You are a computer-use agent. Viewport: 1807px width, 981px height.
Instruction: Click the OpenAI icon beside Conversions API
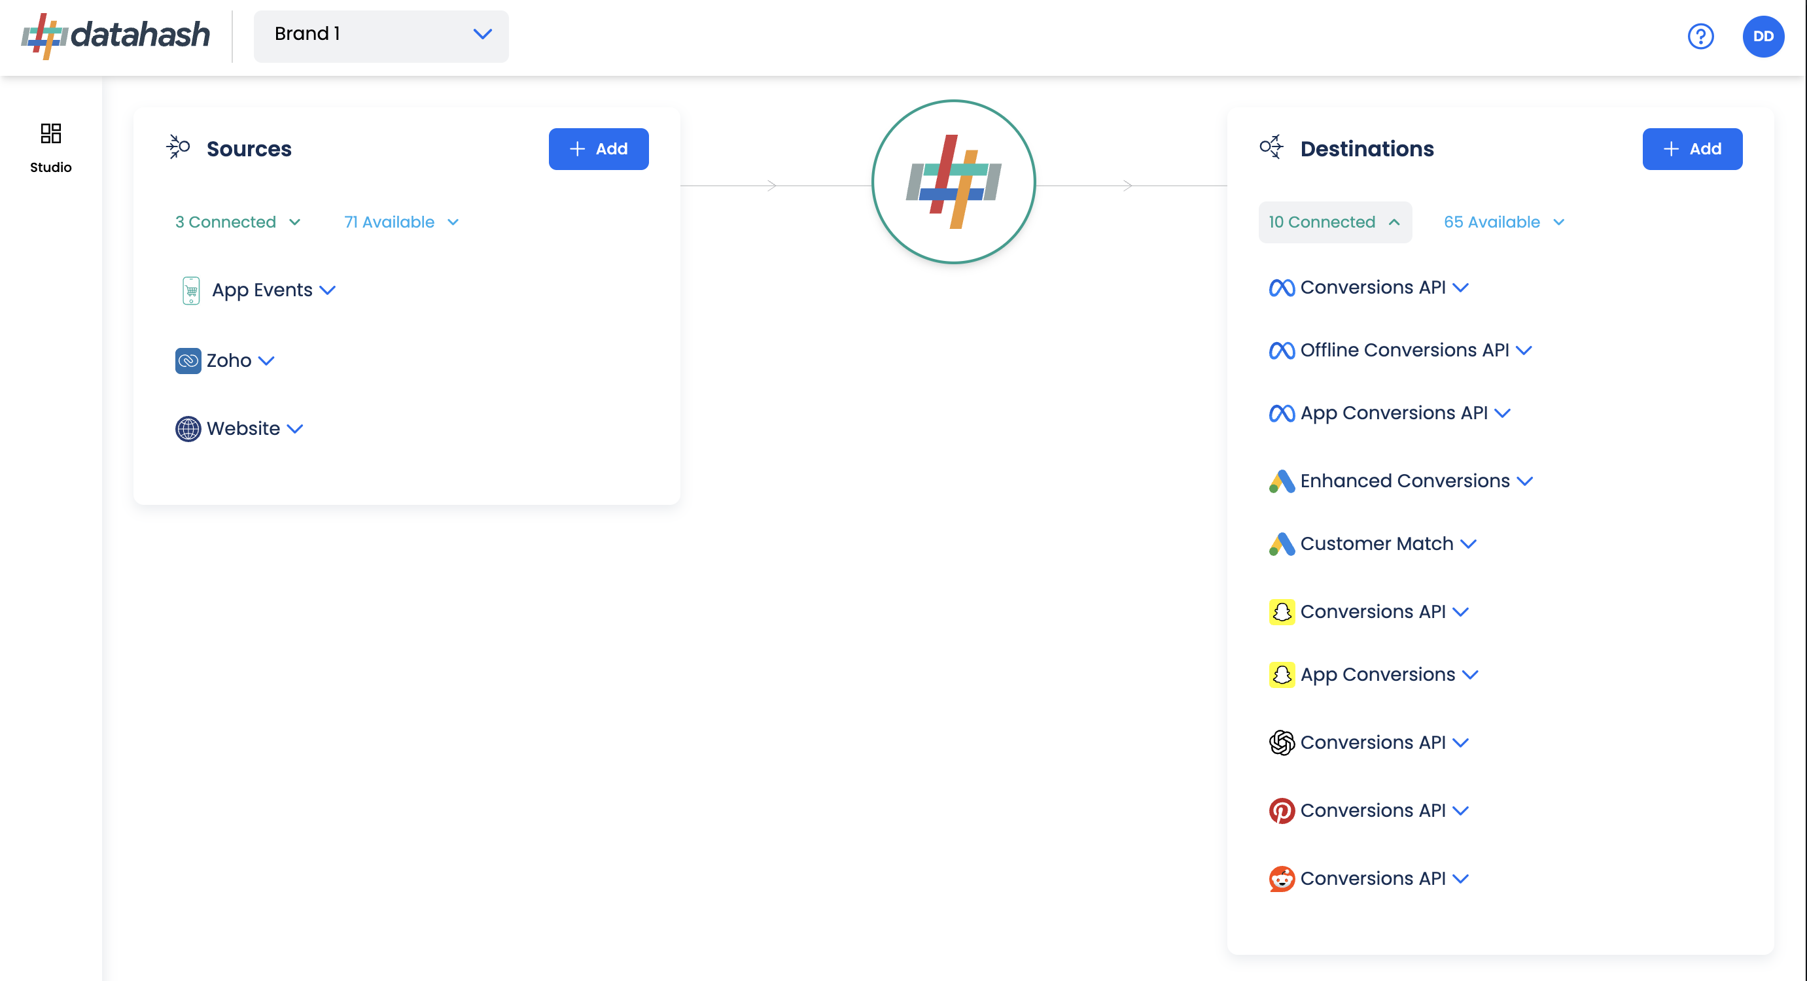(x=1282, y=742)
